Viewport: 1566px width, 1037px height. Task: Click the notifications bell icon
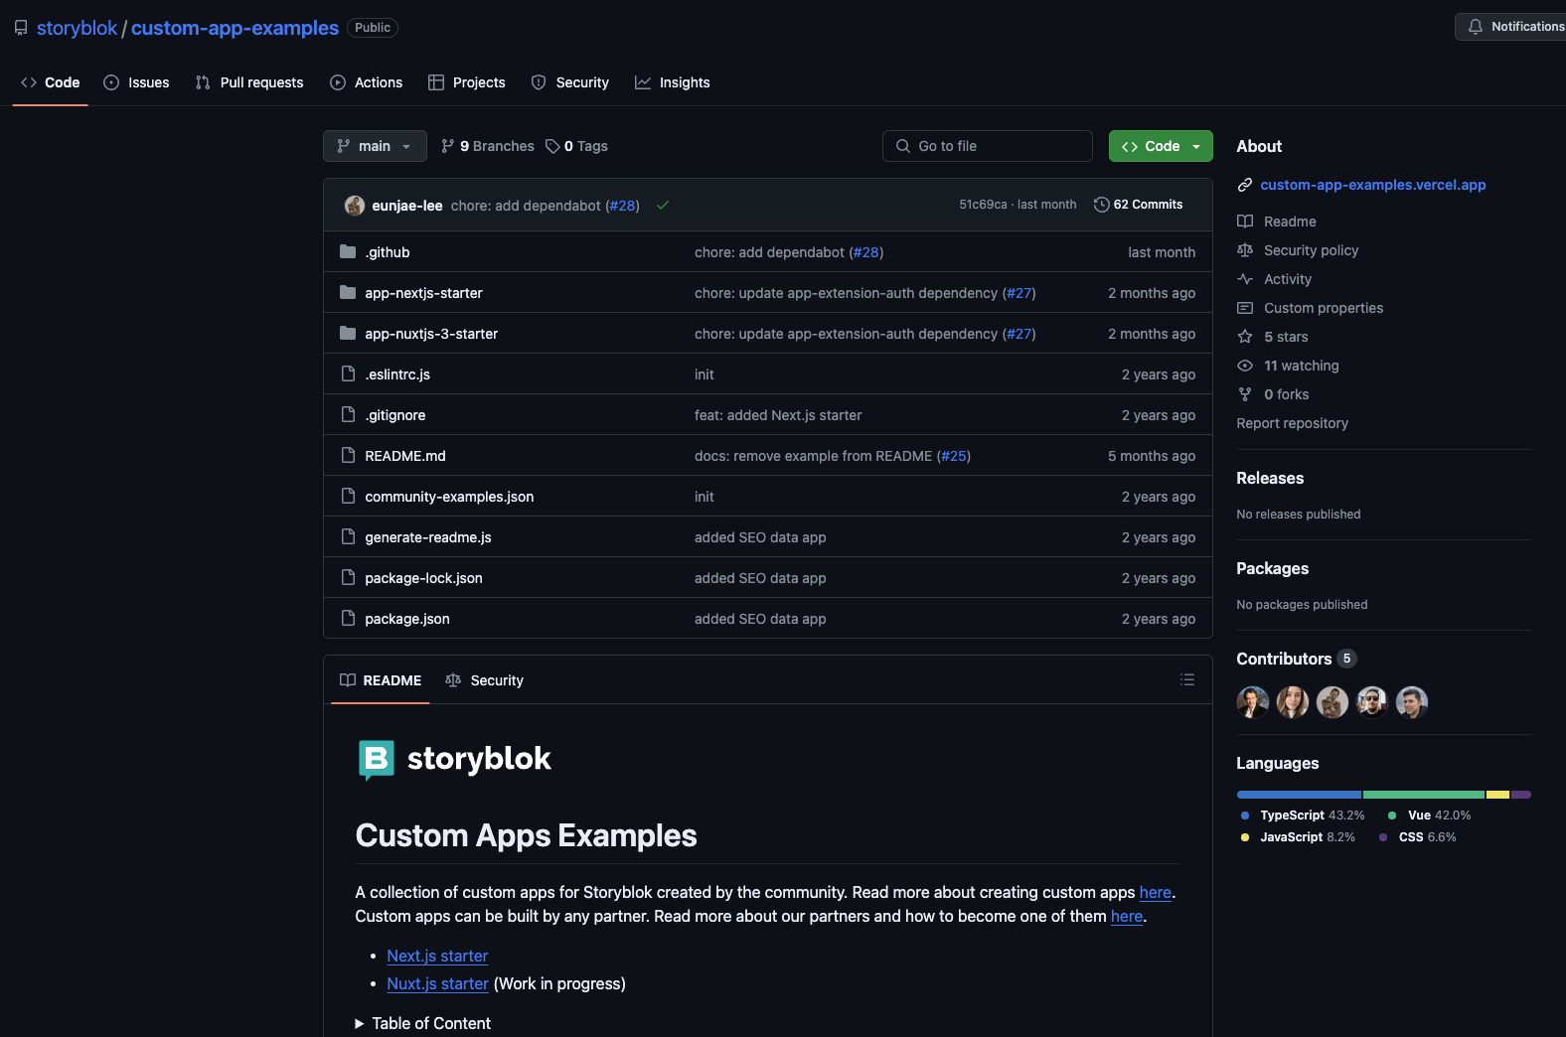(x=1476, y=27)
